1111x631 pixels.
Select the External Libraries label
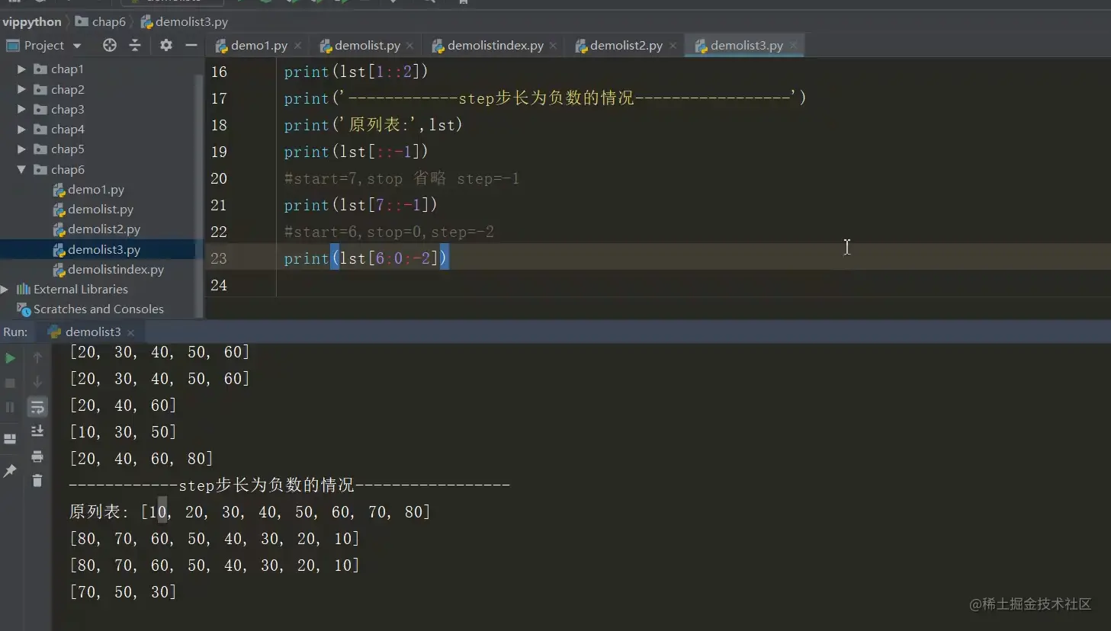point(81,290)
